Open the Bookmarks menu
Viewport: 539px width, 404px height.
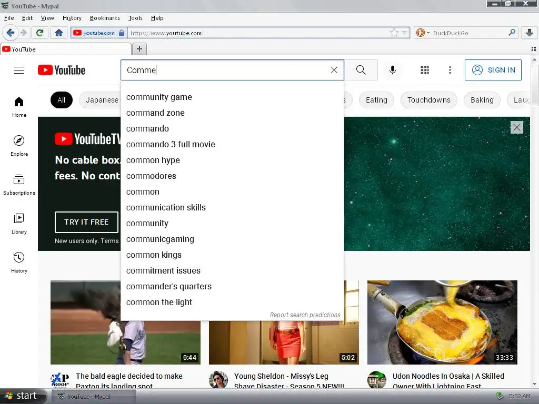click(105, 18)
